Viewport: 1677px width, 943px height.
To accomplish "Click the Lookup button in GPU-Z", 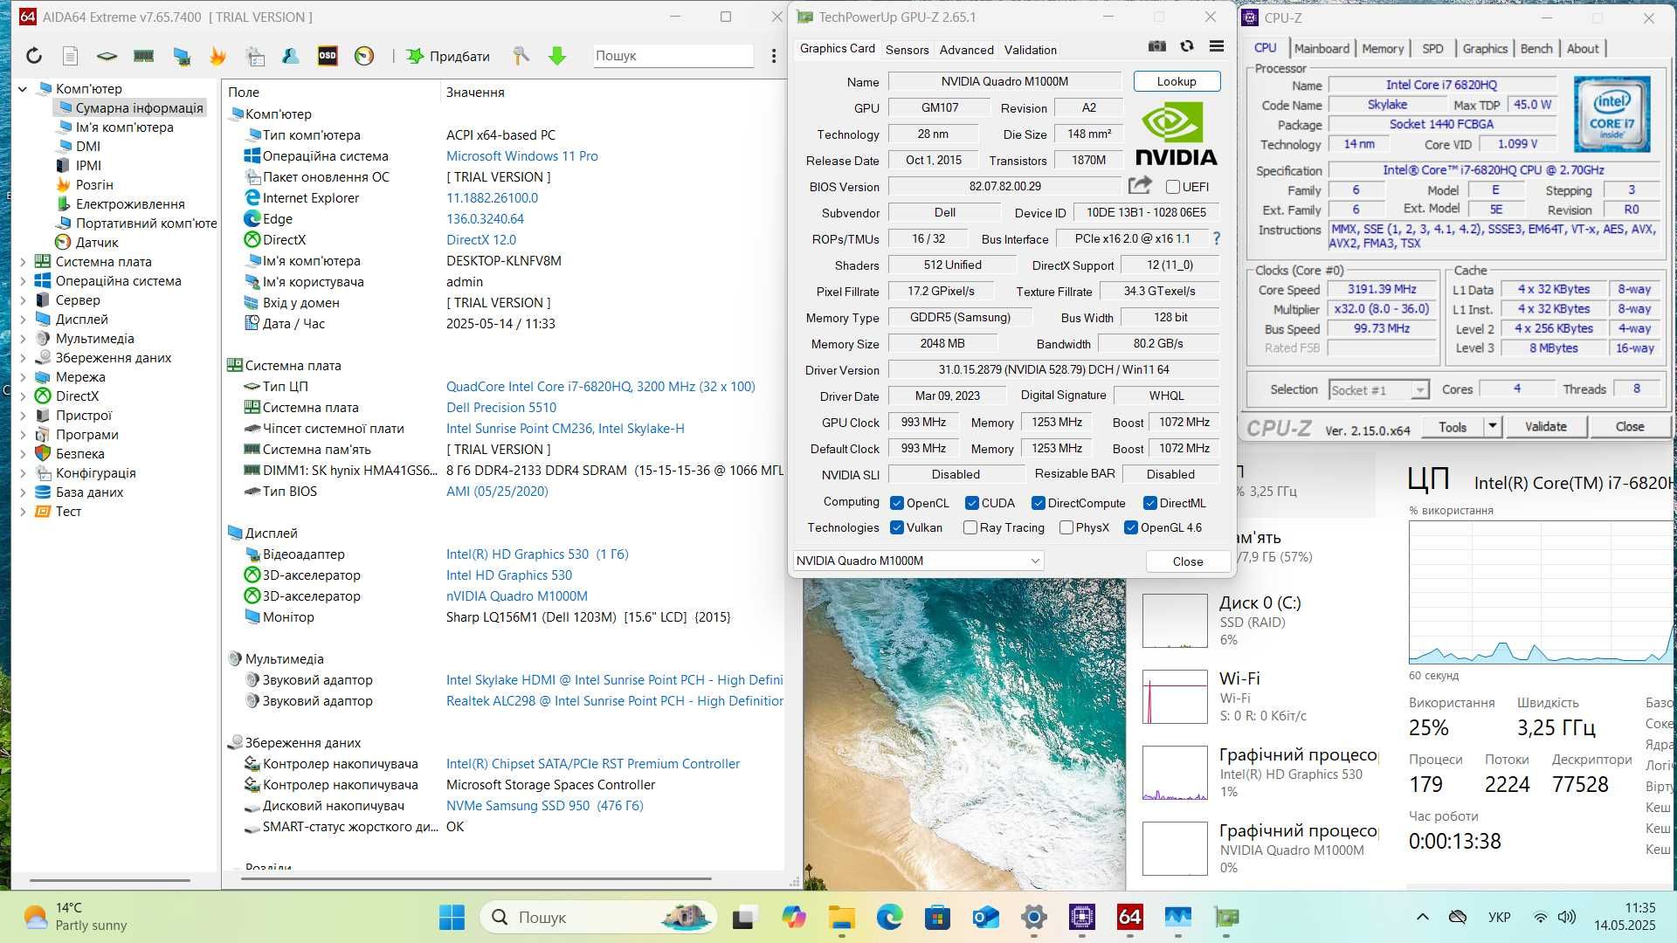I will click(x=1177, y=81).
